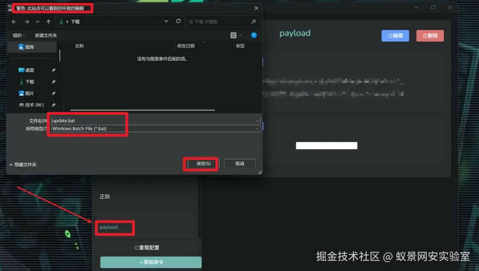Sort by 类型 column header

(240, 46)
